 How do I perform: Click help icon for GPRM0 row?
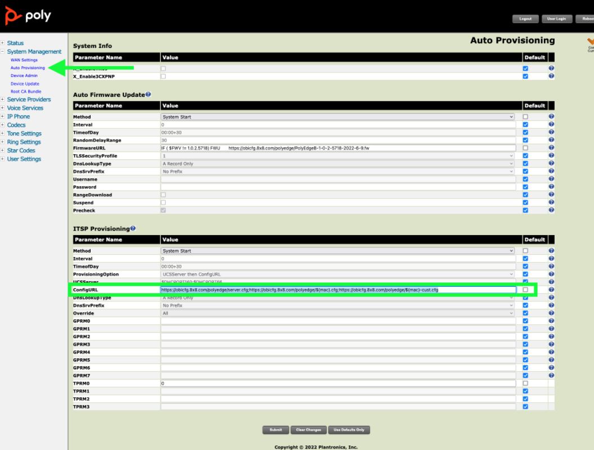(x=551, y=321)
